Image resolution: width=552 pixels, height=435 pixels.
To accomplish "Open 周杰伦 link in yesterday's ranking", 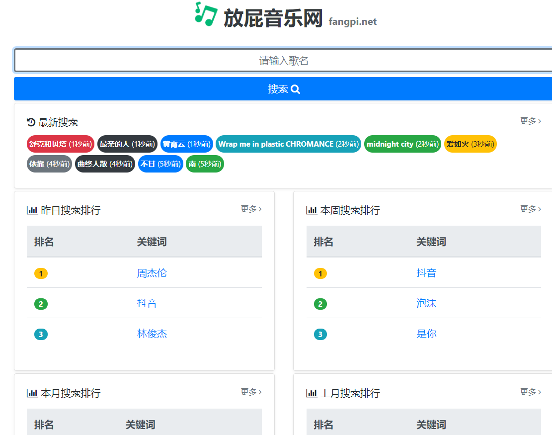I will 152,273.
